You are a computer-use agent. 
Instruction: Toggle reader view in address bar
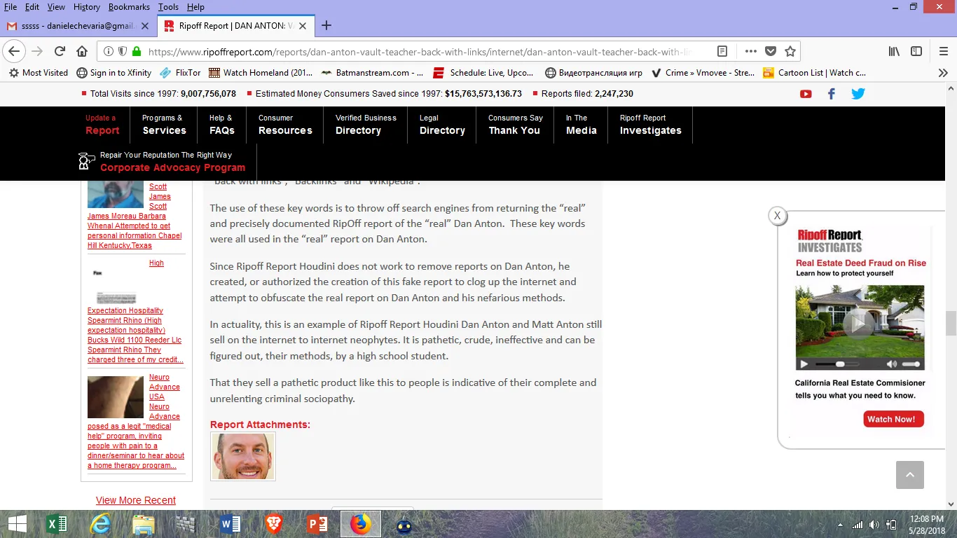click(722, 51)
